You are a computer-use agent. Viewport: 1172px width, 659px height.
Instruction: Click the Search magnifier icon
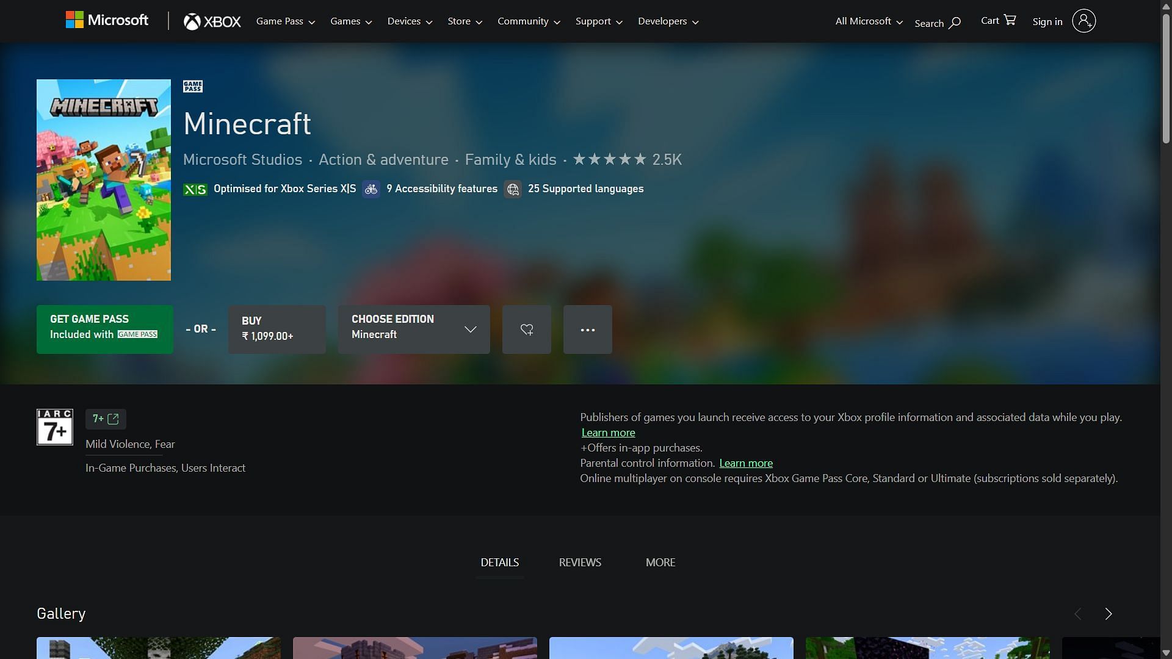coord(955,23)
